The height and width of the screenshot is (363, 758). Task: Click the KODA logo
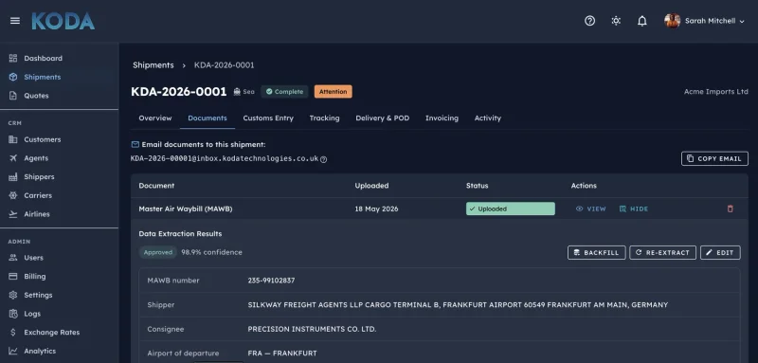(63, 21)
